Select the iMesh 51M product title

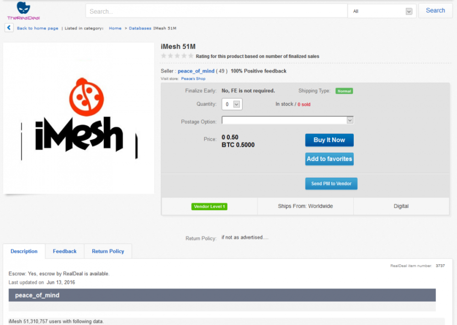coord(178,47)
